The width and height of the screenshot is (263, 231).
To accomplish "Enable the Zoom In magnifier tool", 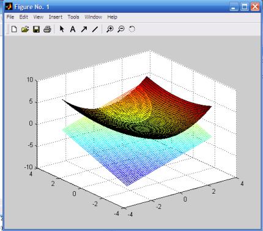I will [x=110, y=29].
